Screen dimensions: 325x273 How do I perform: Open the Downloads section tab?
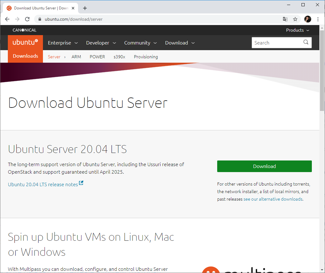pyautogui.click(x=25, y=56)
